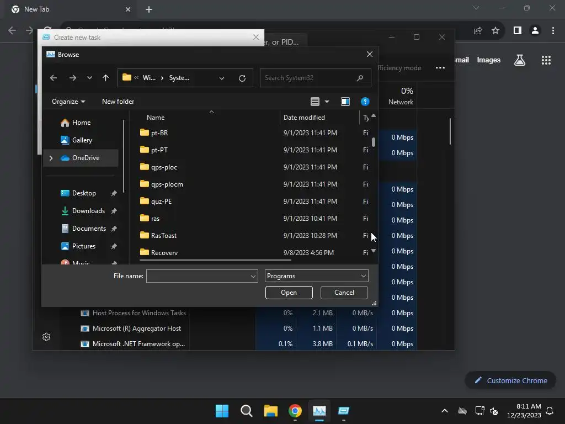Open Google Images link

click(489, 60)
